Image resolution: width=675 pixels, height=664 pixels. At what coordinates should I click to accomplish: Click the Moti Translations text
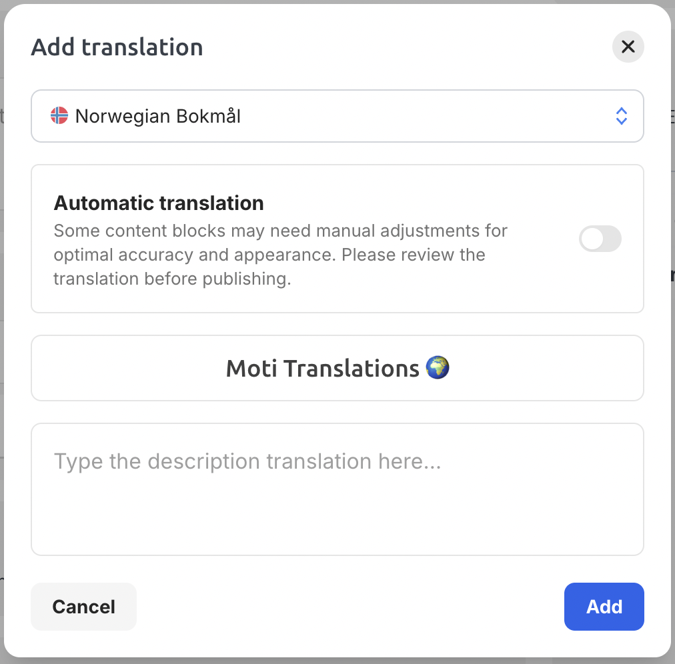[322, 369]
